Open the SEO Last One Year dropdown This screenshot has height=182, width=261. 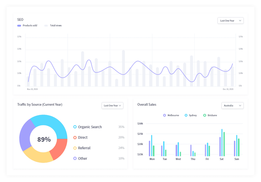(x=231, y=21)
